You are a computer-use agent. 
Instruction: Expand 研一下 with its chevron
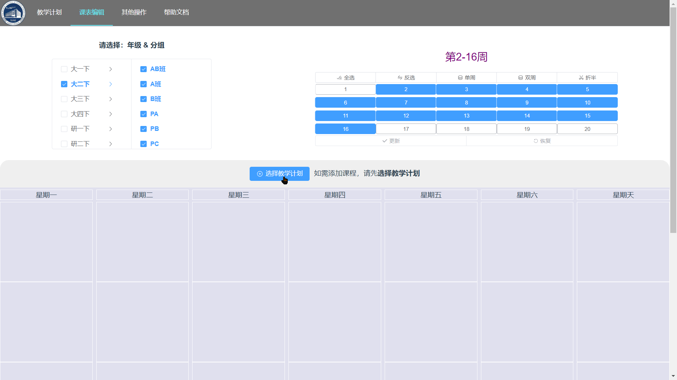point(111,129)
